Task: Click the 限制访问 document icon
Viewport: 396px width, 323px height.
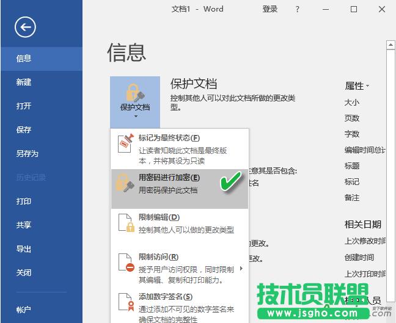Action: click(125, 263)
